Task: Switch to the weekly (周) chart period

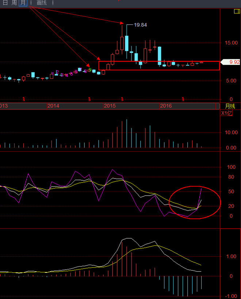Action: pos(14,3)
